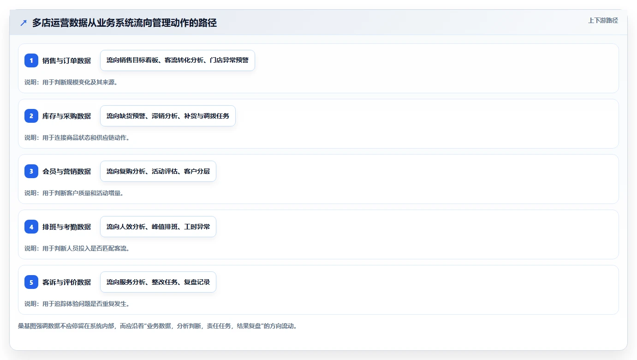The height and width of the screenshot is (360, 637).
Task: Click the note 用于判断客户质量和活动增量
Action: (x=74, y=193)
